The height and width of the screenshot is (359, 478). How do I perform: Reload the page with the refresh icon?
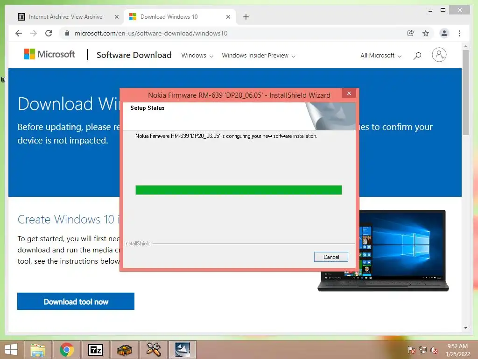(49, 33)
